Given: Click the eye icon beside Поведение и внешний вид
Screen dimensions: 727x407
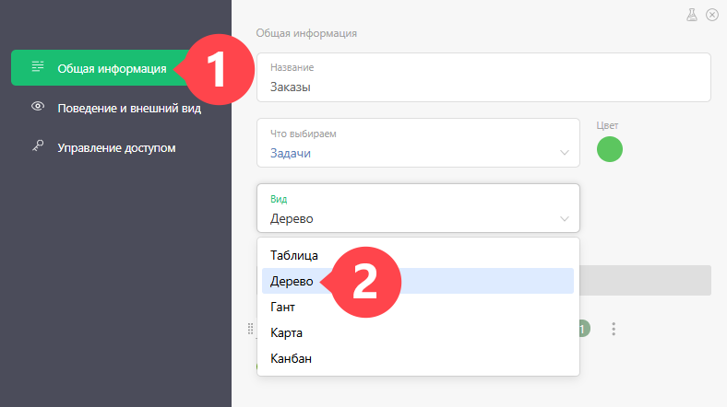Looking at the screenshot, I should pos(38,107).
